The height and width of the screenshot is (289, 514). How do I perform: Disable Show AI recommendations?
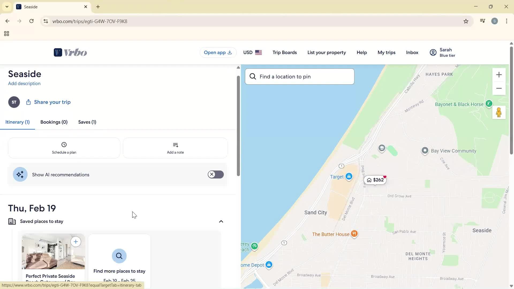216,174
